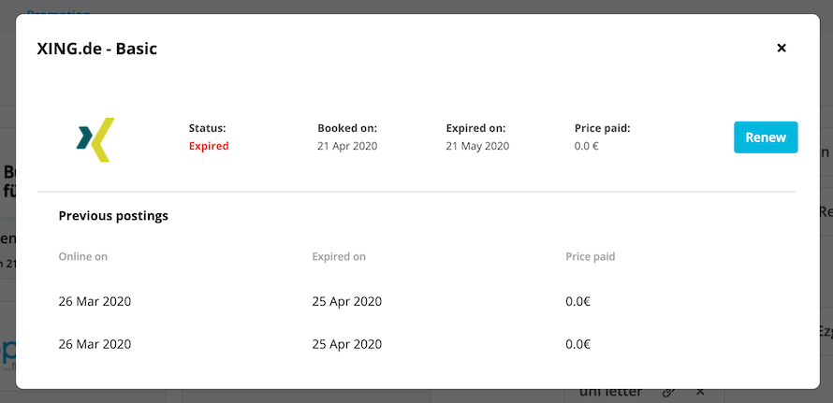Click first row's 25 Apr 2020 expiry date
The image size is (833, 403).
347,302
